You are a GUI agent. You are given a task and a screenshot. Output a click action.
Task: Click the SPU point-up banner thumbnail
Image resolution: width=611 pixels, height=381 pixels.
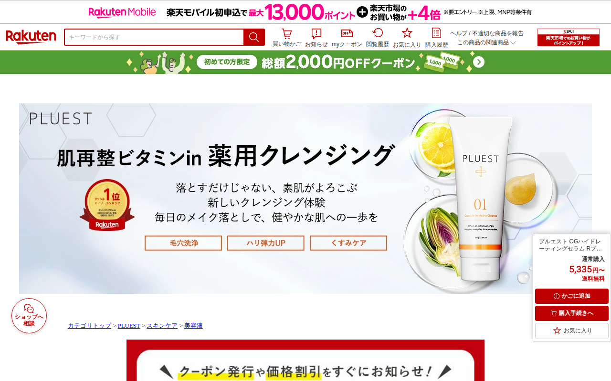[569, 38]
